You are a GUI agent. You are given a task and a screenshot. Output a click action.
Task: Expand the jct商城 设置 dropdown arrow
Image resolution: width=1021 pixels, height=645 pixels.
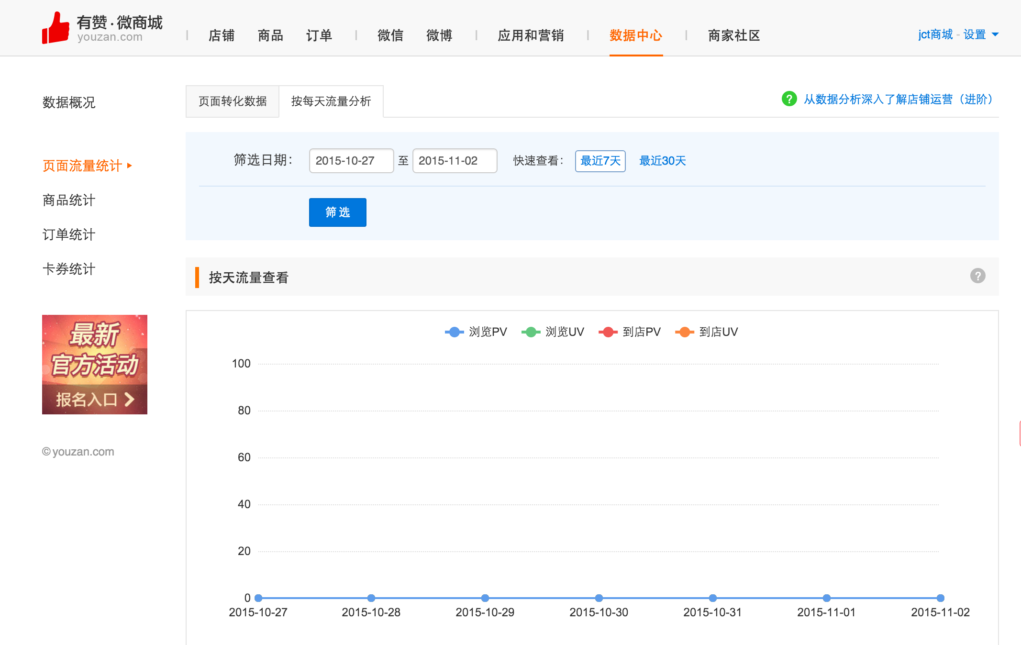(x=995, y=34)
